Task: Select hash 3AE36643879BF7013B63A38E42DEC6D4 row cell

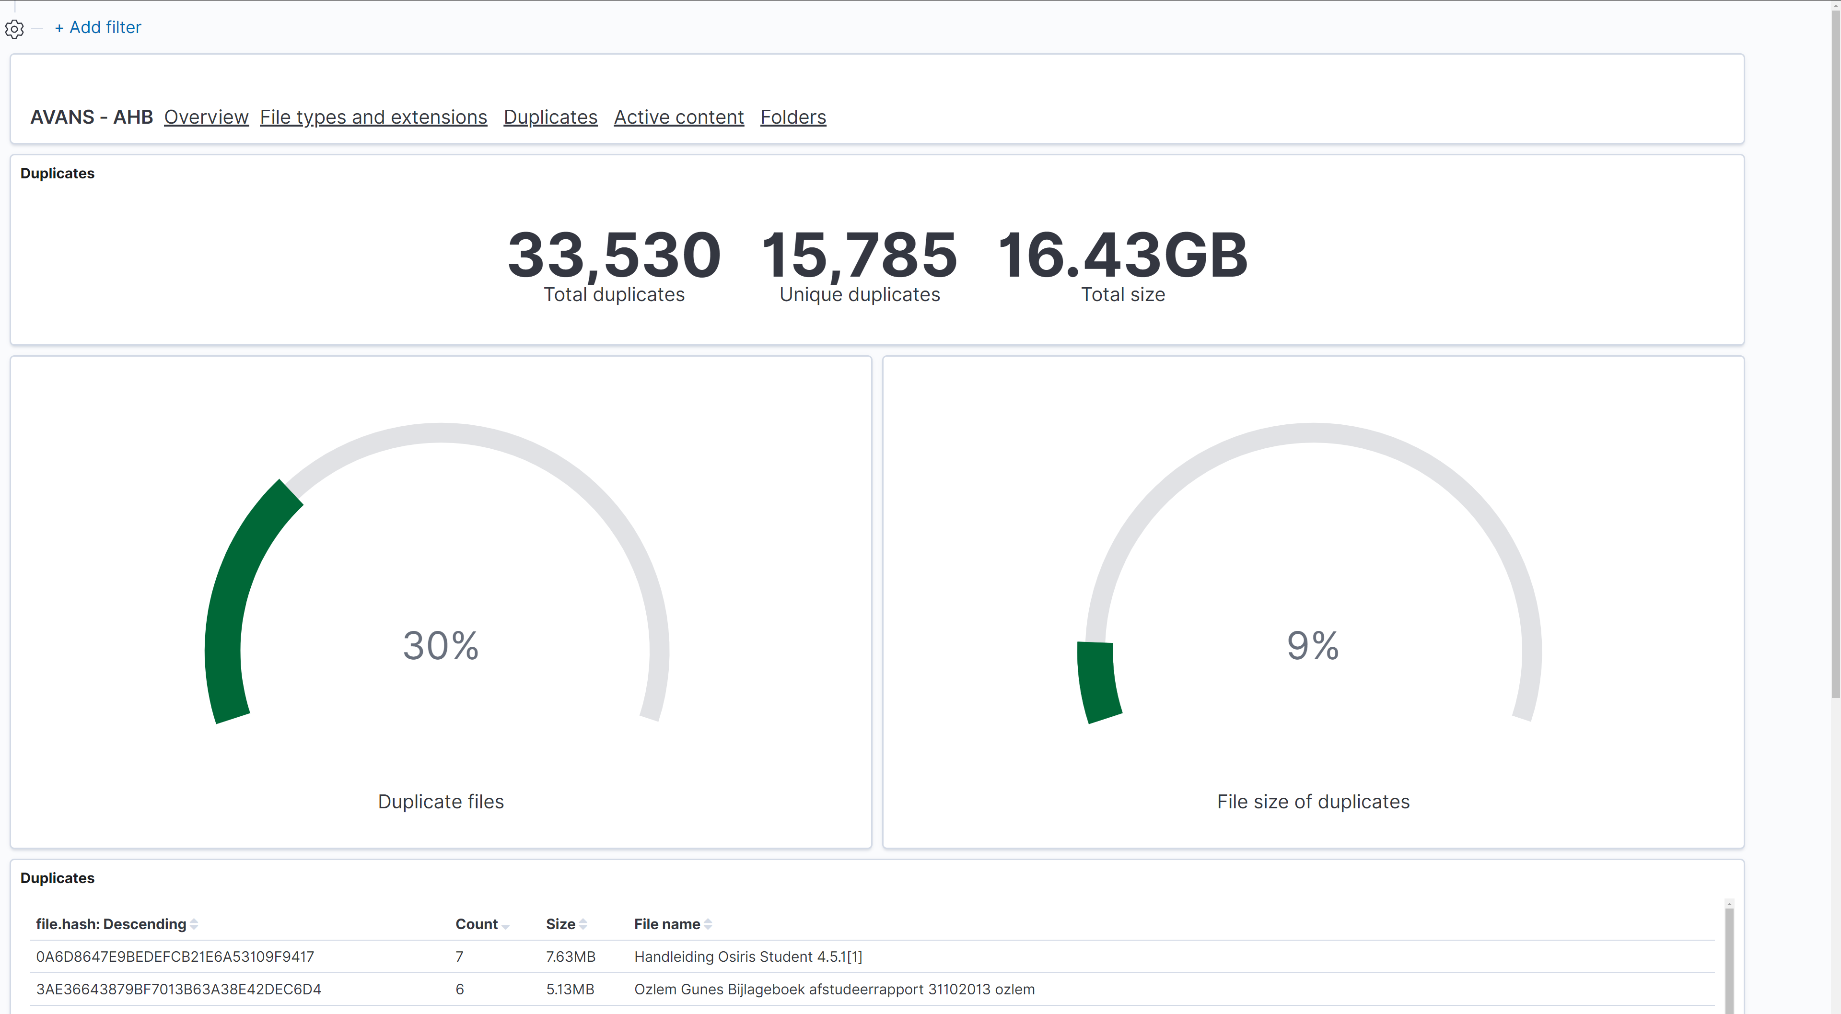Action: click(179, 989)
